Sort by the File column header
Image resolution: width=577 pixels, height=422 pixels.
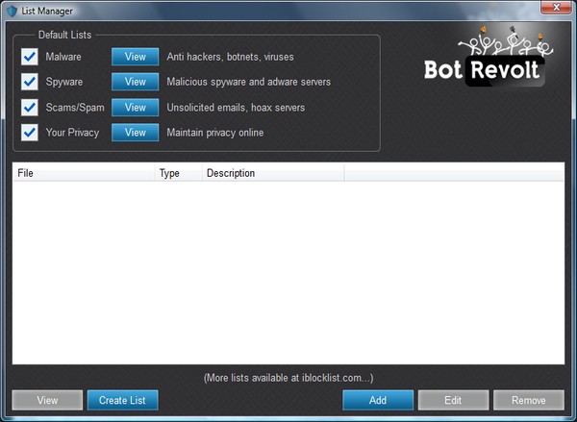point(83,173)
